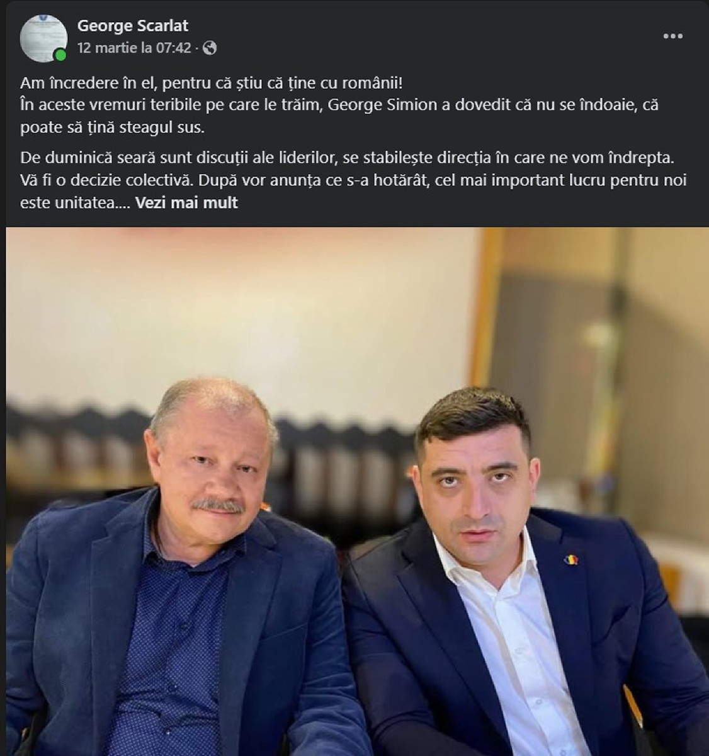Expand the post with Vezi mai mult
Screen dimensions: 709x756
tap(187, 203)
